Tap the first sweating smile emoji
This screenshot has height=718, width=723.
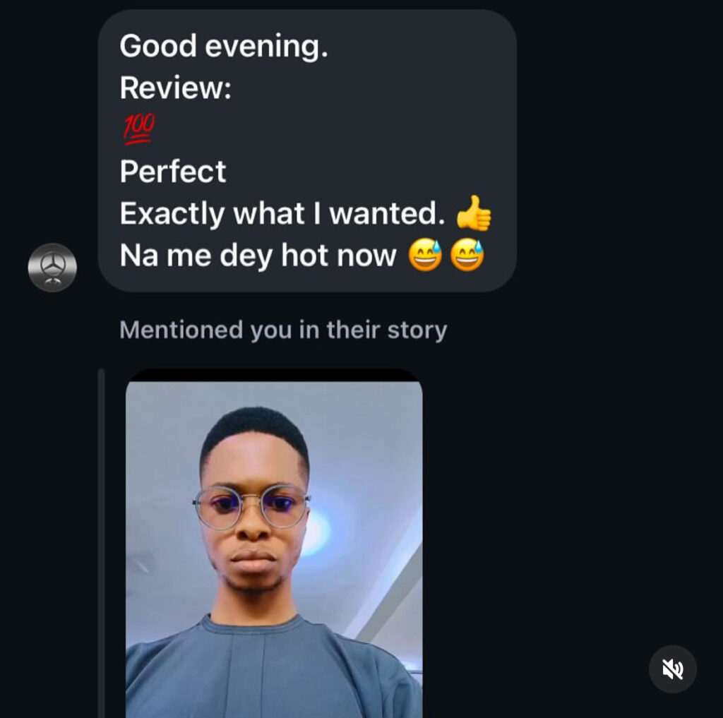pos(424,255)
